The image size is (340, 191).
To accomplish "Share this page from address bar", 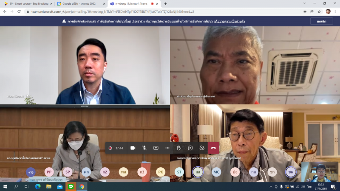I will [x=312, y=12].
